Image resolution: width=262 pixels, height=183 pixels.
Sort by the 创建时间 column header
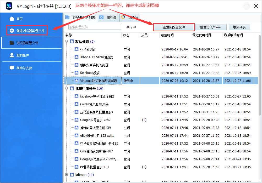tap(175, 35)
